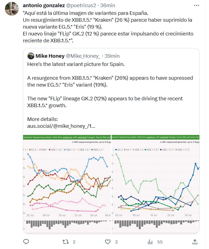Retweet this post using the retweet icon
The height and width of the screenshot is (249, 209).
pyautogui.click(x=65, y=242)
